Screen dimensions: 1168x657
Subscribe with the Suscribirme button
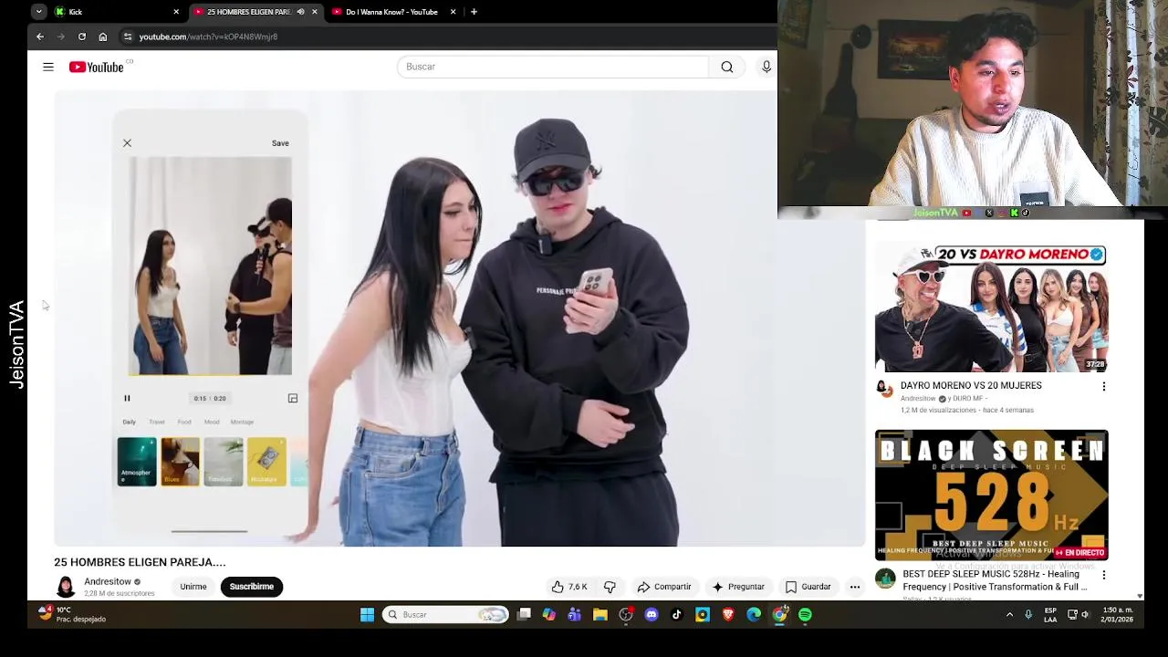point(252,587)
